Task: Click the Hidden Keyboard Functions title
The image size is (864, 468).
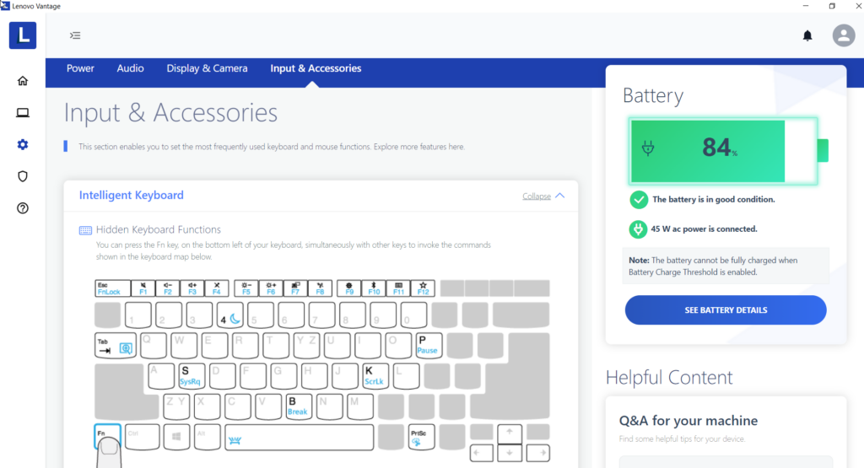Action: (158, 229)
